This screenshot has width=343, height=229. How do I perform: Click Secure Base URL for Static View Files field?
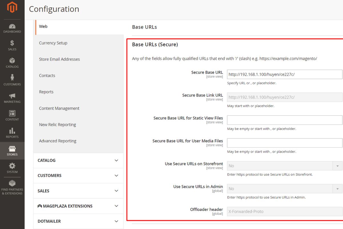click(x=285, y=120)
